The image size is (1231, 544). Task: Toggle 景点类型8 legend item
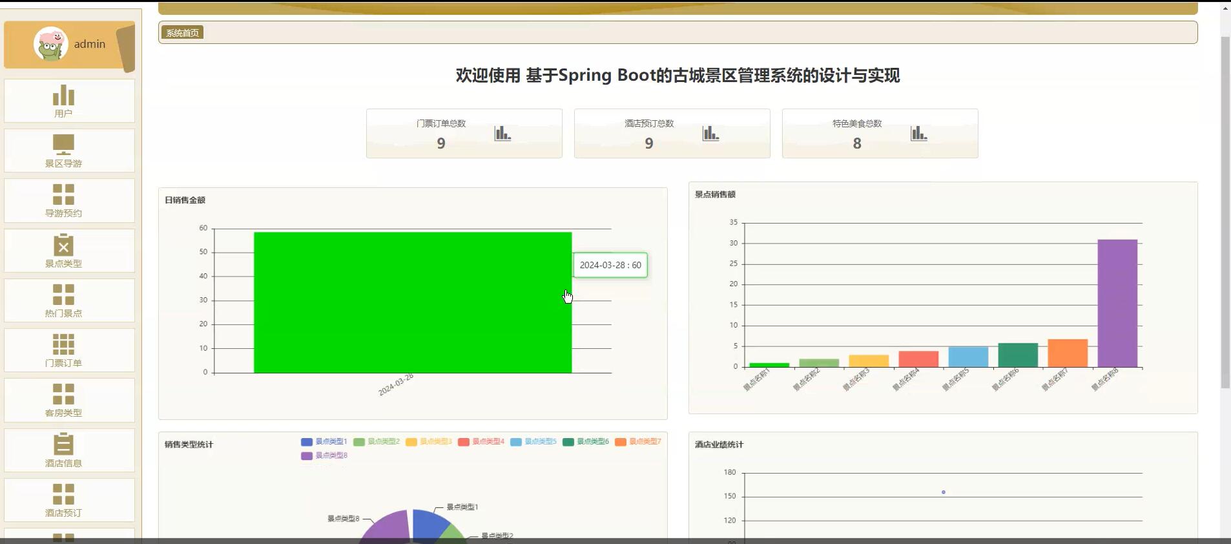point(324,455)
